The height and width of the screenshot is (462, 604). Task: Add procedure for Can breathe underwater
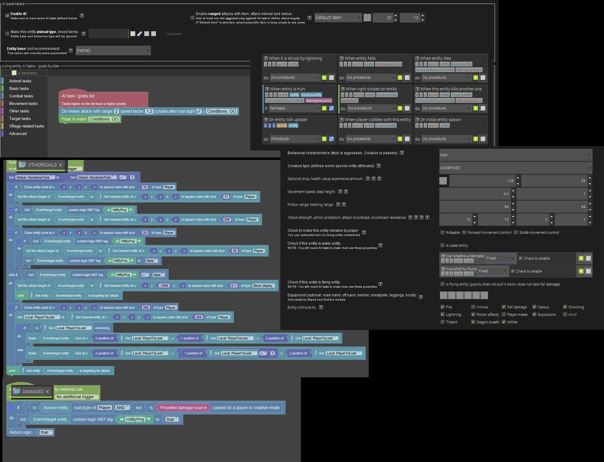581,258
